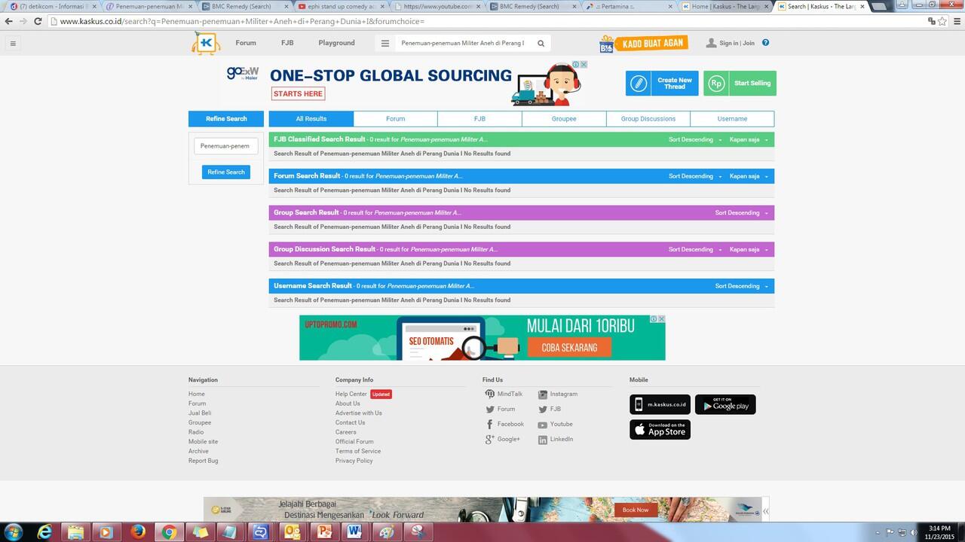Open the Kado Buat Agan gift banner

(x=643, y=44)
